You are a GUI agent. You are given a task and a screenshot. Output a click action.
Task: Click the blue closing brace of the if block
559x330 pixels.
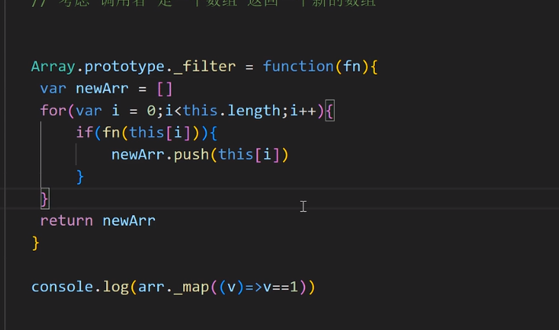pos(80,177)
